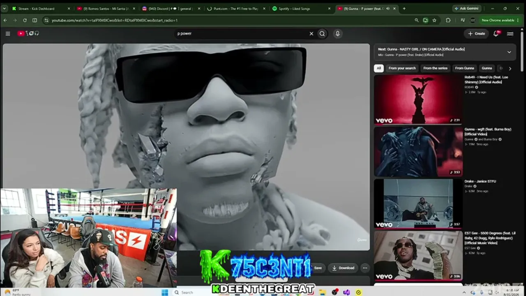The image size is (526, 296).
Task: Save the video to a playlist
Action: (x=318, y=268)
